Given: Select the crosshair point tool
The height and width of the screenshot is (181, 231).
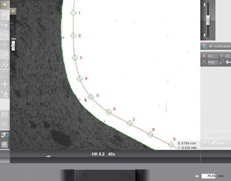Looking at the screenshot, I should [x=5, y=45].
